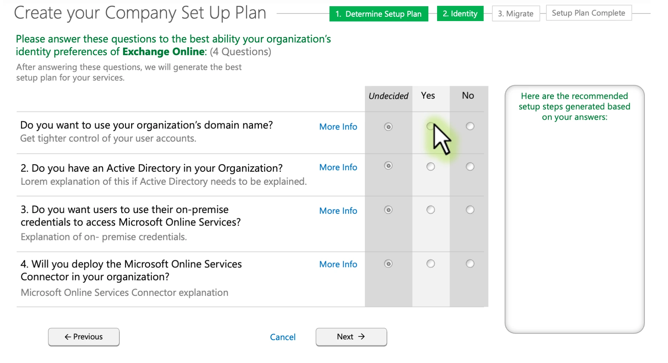Image resolution: width=668 pixels, height=363 pixels.
Task: Select Undecided for the Active Directory question
Action: 388,166
